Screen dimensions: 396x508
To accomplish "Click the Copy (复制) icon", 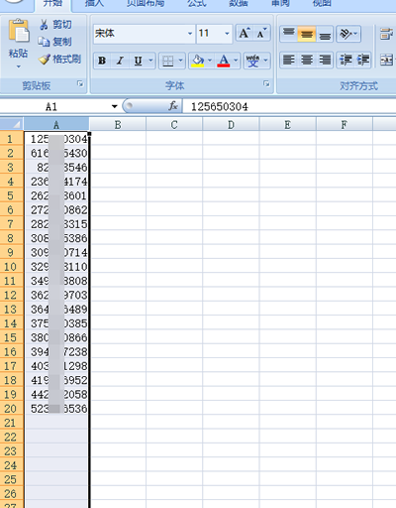I will [x=44, y=42].
